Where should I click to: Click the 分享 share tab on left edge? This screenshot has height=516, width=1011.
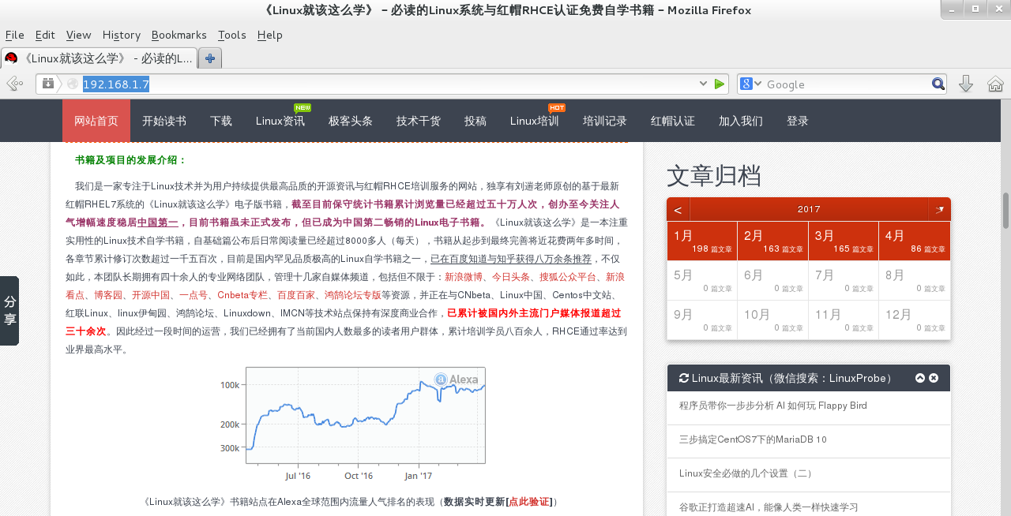click(x=9, y=311)
